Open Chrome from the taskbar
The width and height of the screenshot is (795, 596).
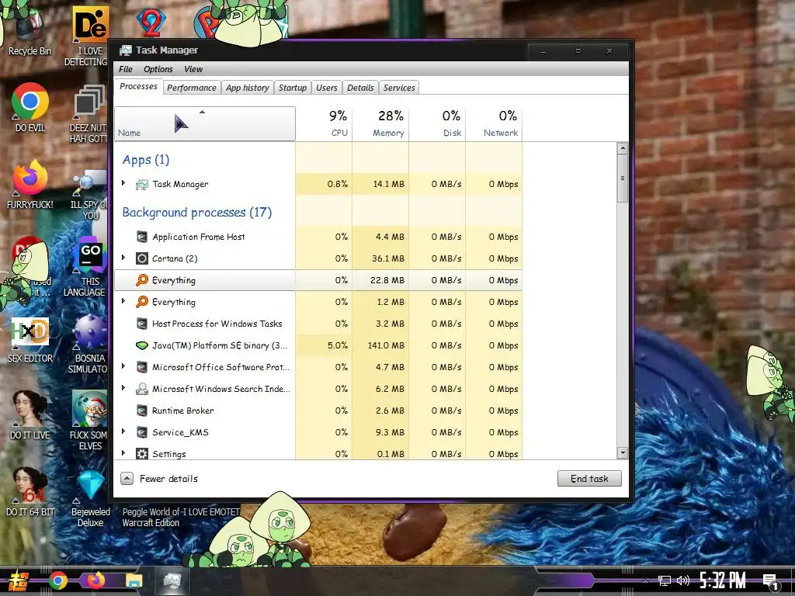point(57,580)
